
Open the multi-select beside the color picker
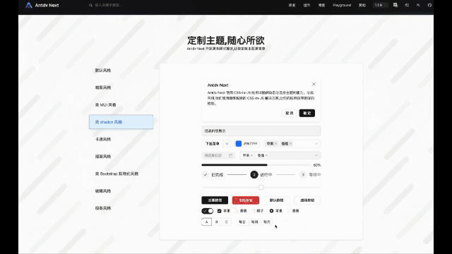point(292,144)
